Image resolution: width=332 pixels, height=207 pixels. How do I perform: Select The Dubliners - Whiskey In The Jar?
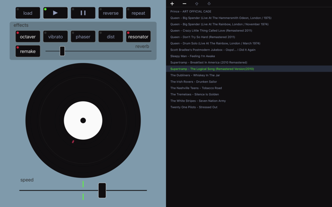coord(249,75)
